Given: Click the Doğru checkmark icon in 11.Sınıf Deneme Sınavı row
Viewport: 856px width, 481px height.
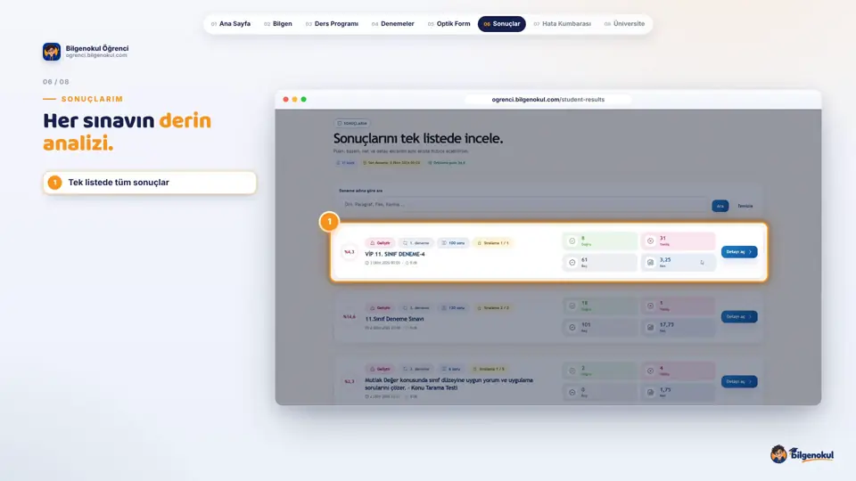Looking at the screenshot, I should pos(572,306).
